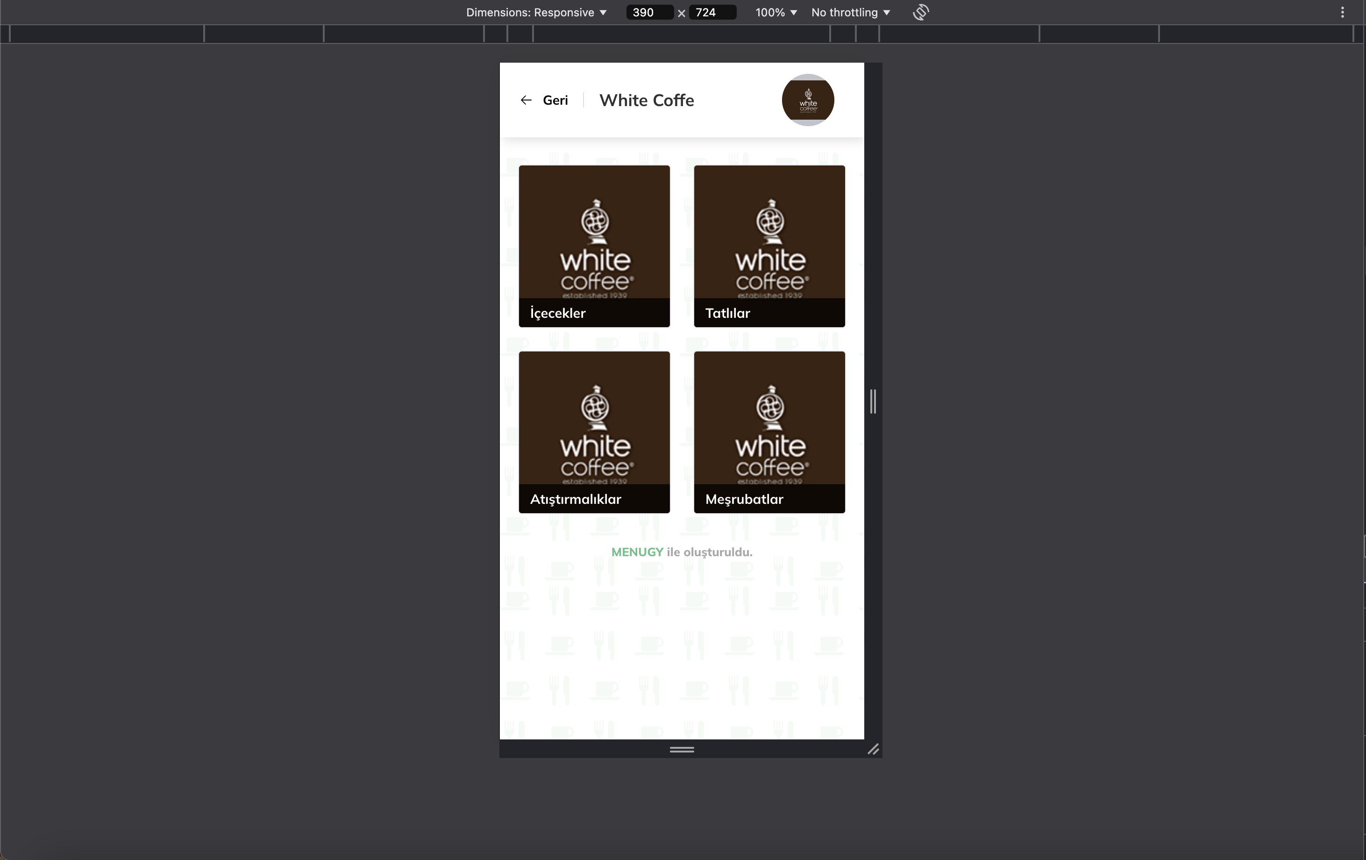Screen dimensions: 1366x860
Task: Open the Atıştırmalıklar category card
Action: tap(594, 432)
